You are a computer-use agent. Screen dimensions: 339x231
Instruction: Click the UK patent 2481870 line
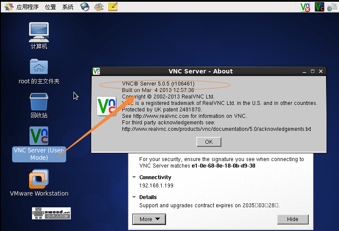pos(162,110)
